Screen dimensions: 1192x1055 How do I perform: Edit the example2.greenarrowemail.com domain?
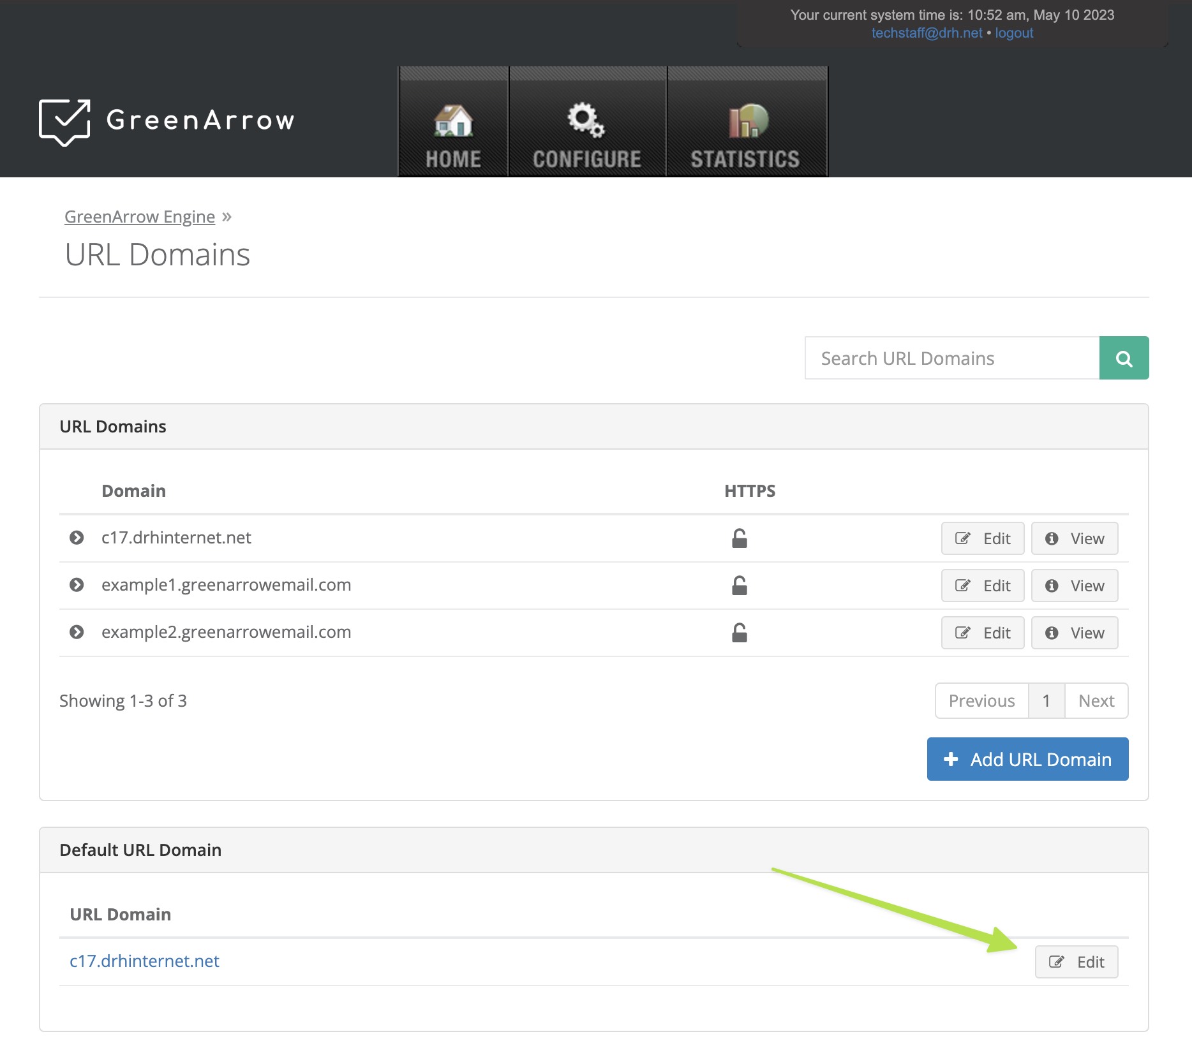point(982,633)
